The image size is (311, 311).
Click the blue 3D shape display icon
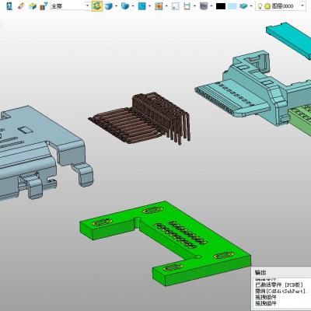coord(125,5)
